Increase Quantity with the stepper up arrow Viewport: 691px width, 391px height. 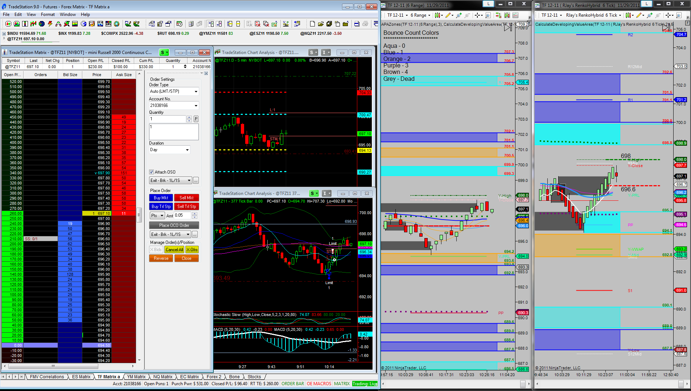click(x=189, y=117)
